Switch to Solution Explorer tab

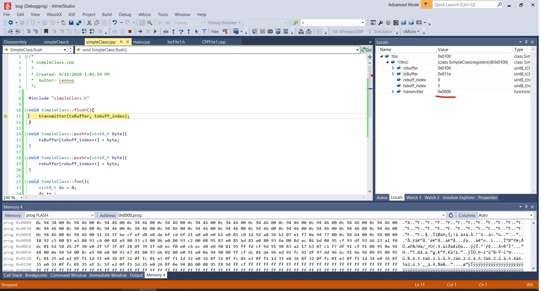coord(459,197)
